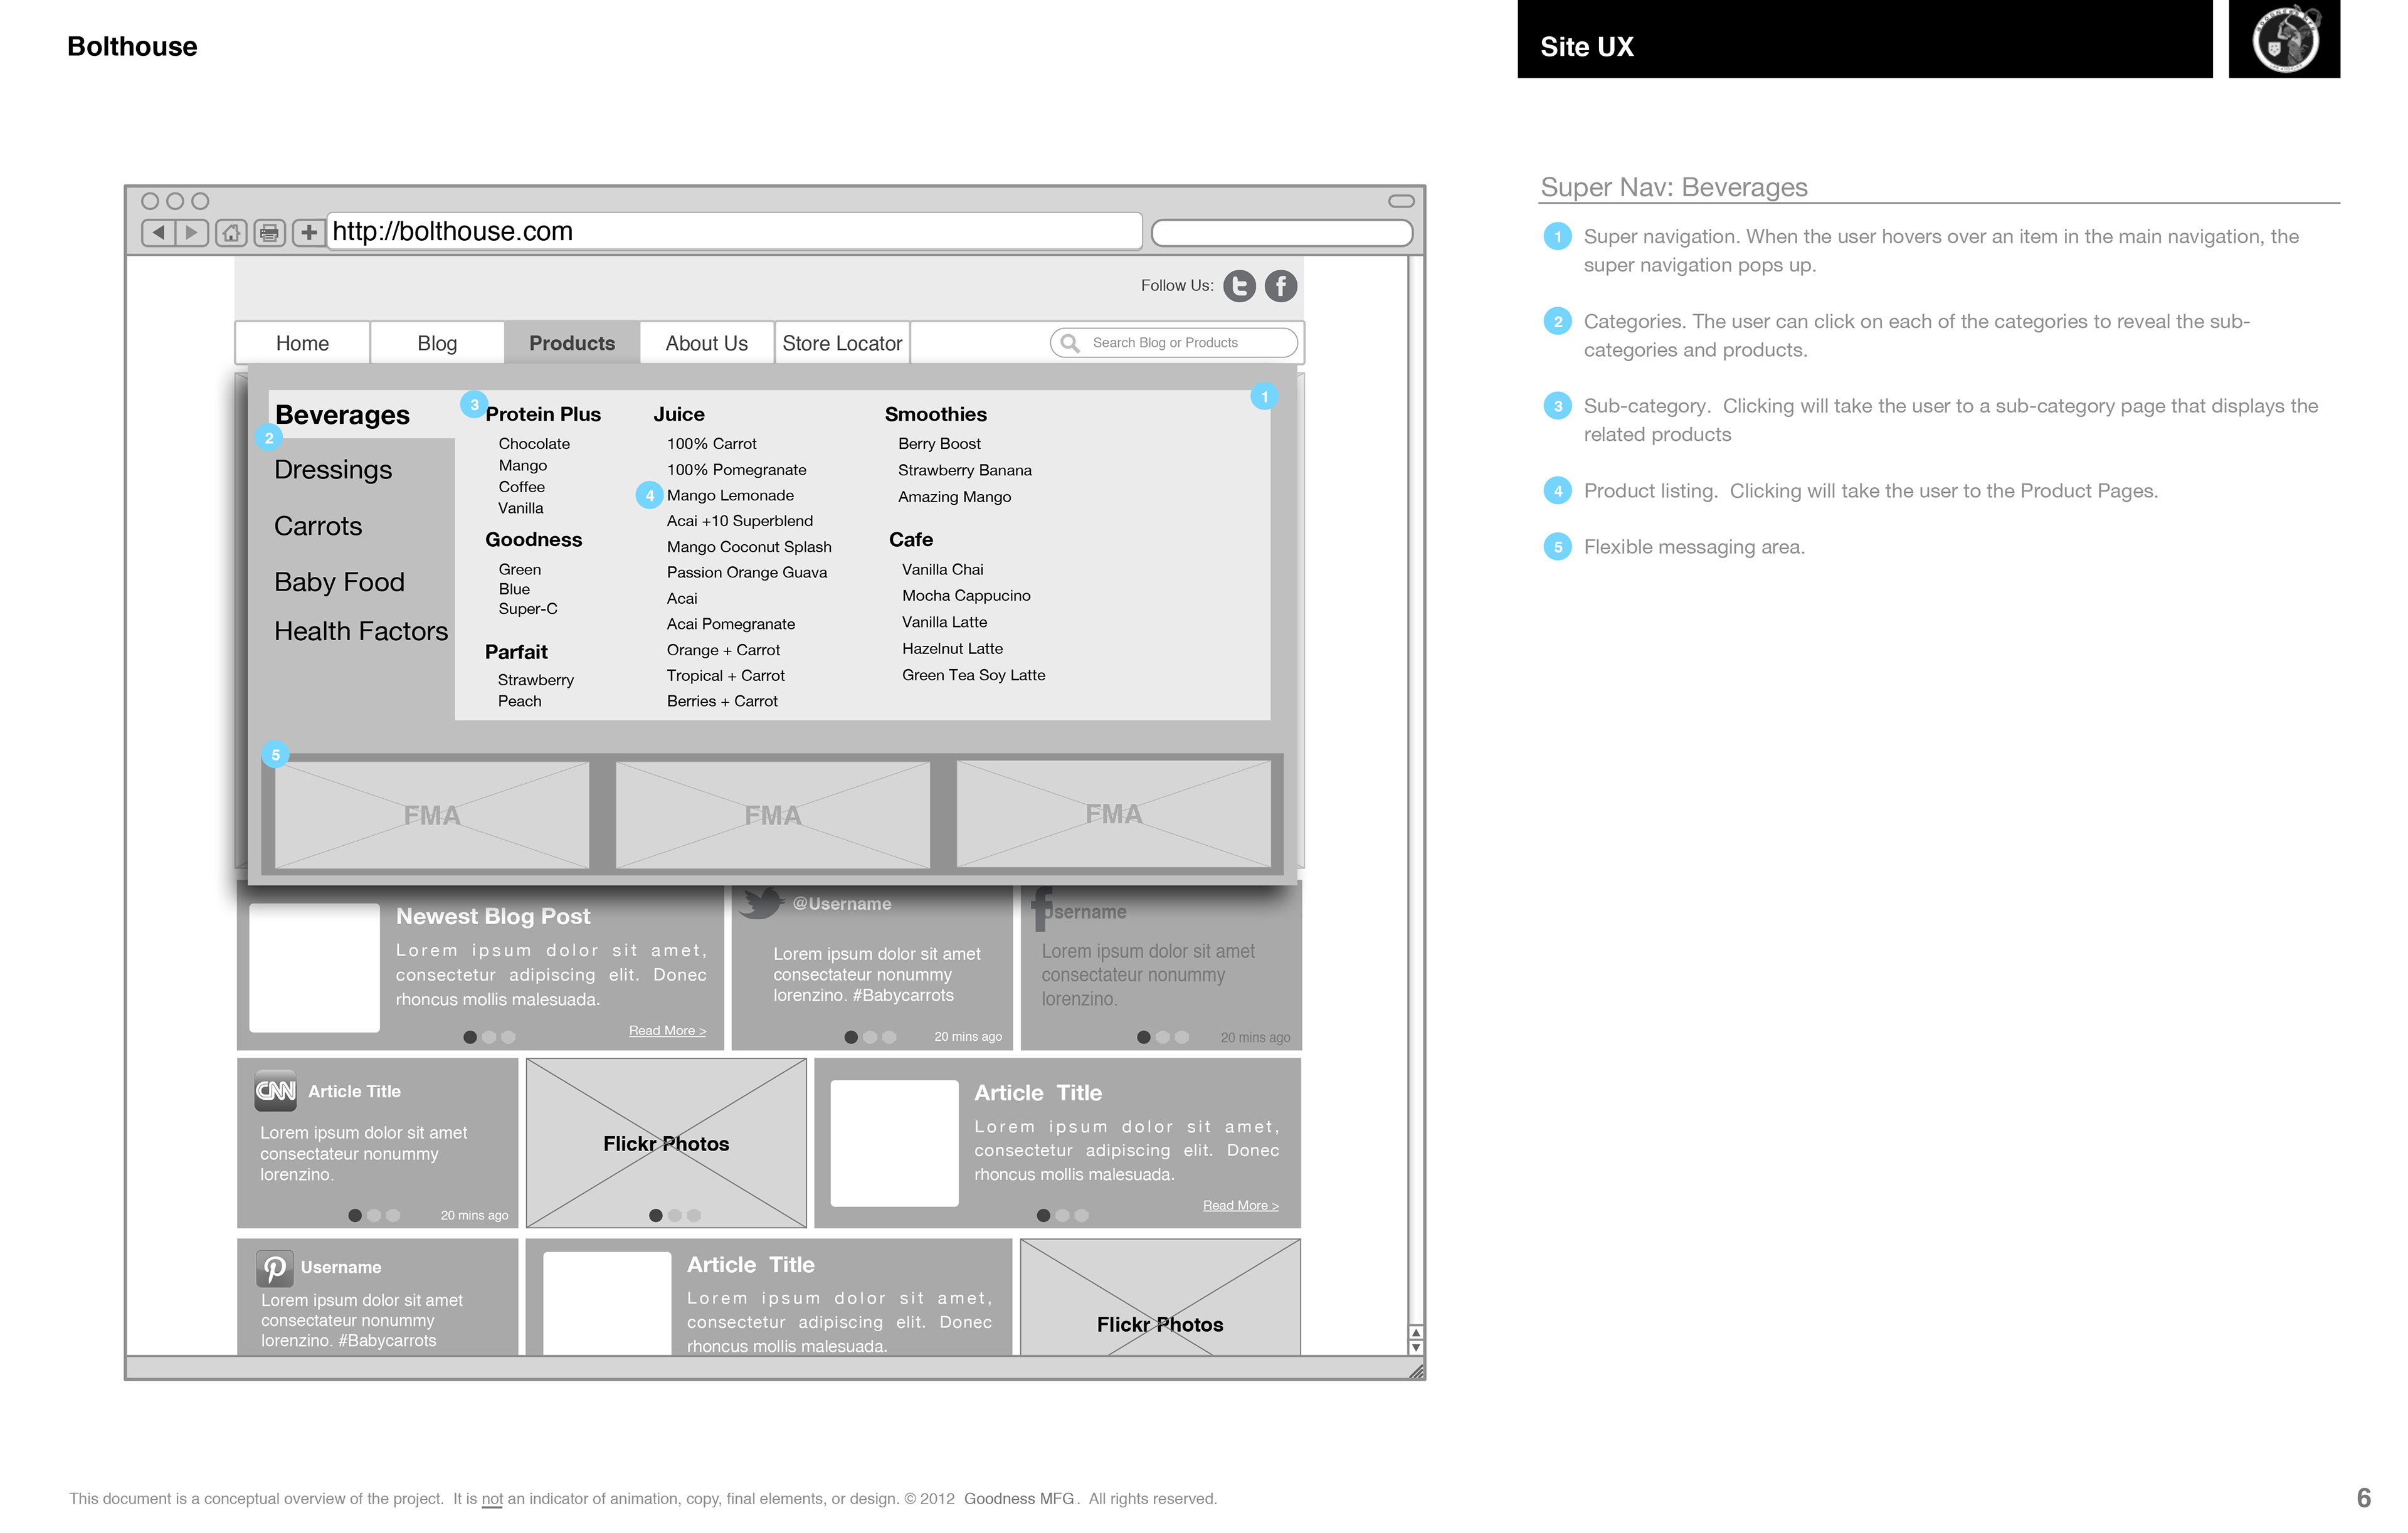Expand the Health Factors category

point(361,631)
